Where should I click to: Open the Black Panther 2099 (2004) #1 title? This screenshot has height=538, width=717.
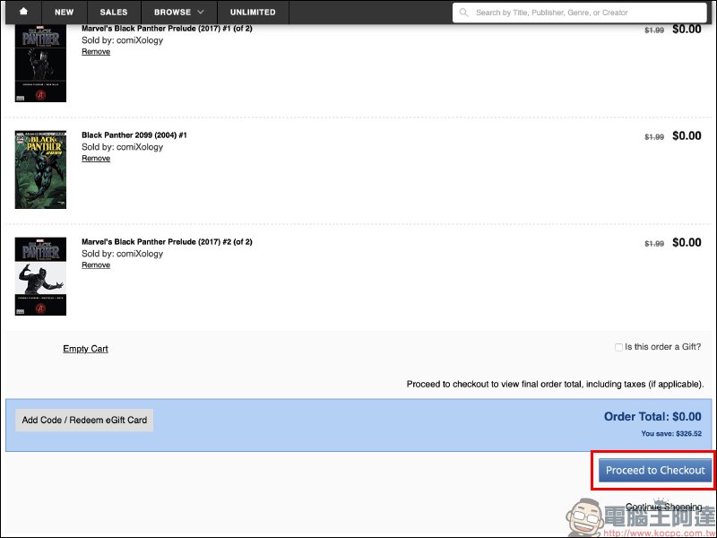(134, 135)
